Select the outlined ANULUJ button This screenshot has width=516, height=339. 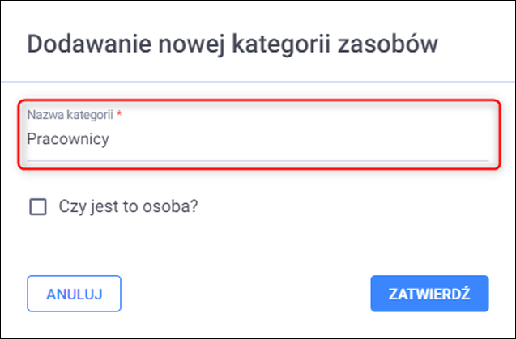(x=74, y=294)
